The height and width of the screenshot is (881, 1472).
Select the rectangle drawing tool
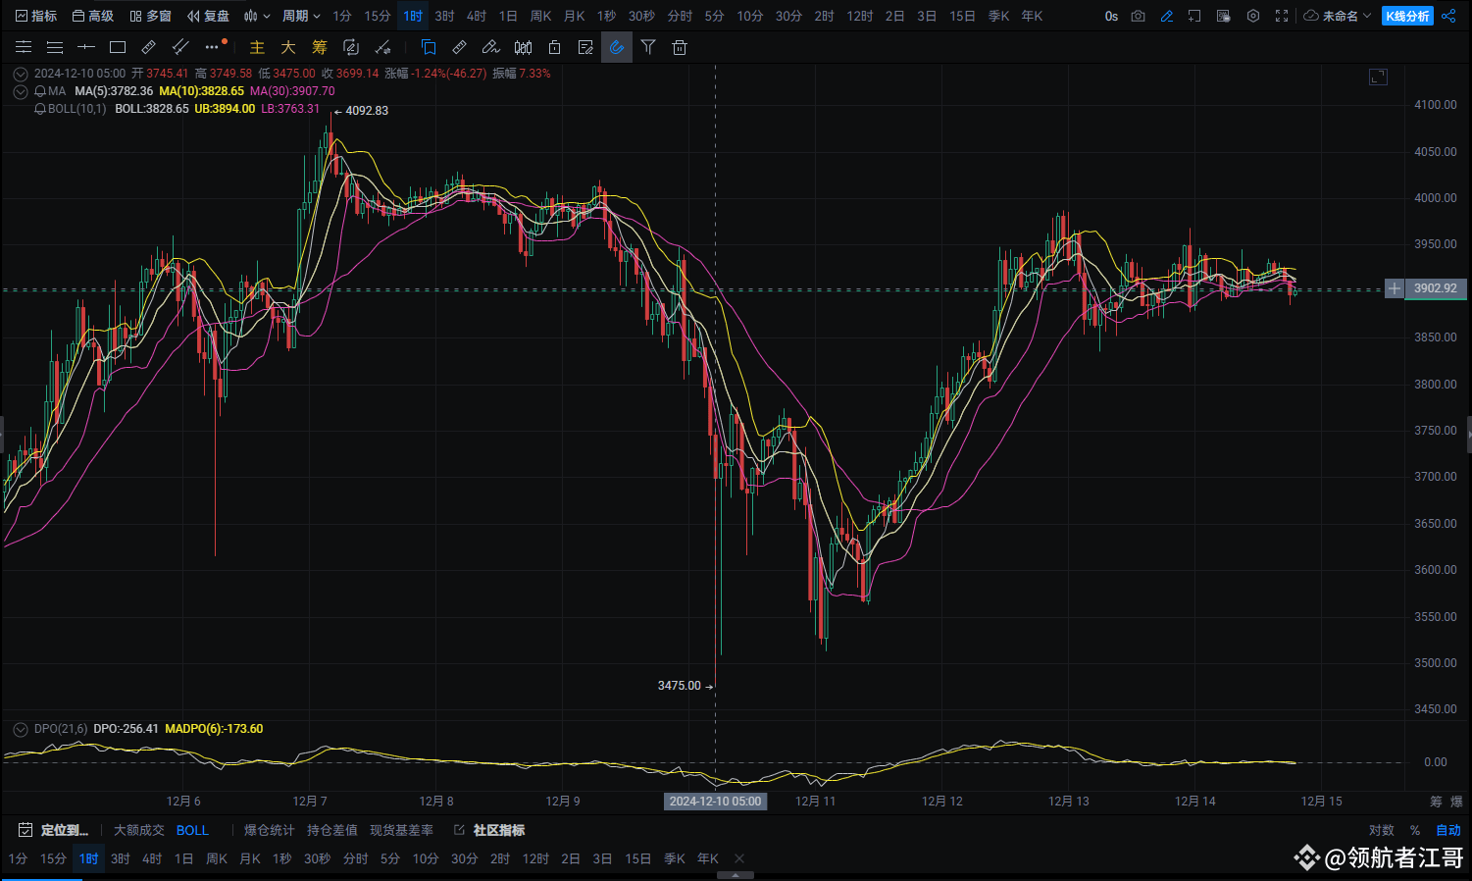tap(118, 47)
